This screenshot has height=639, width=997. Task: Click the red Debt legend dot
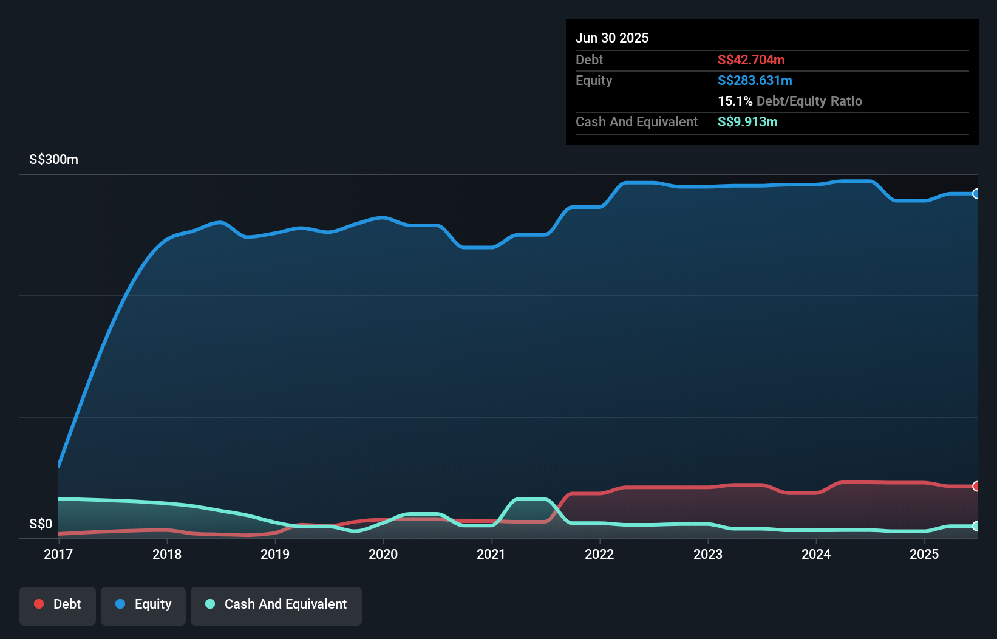[39, 604]
